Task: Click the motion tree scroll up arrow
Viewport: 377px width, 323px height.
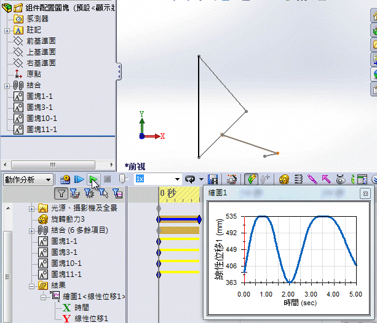Action: tap(8, 208)
